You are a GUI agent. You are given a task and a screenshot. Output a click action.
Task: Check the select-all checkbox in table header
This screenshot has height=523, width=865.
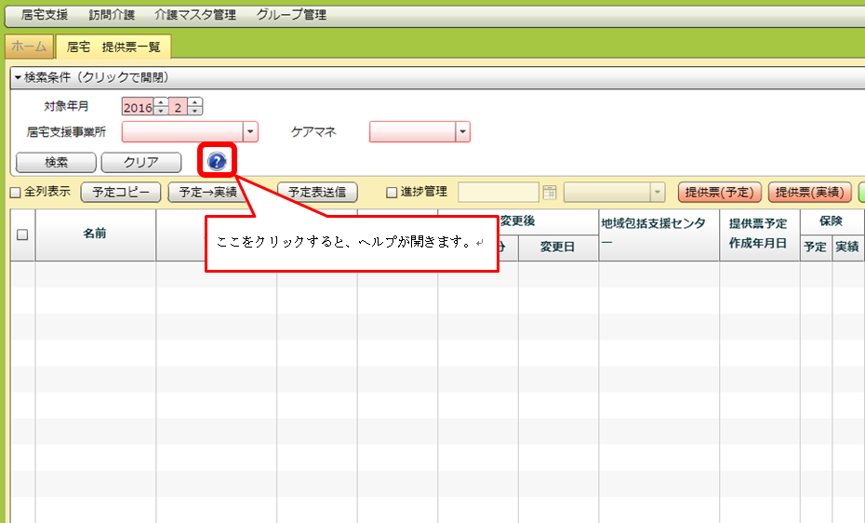[22, 235]
